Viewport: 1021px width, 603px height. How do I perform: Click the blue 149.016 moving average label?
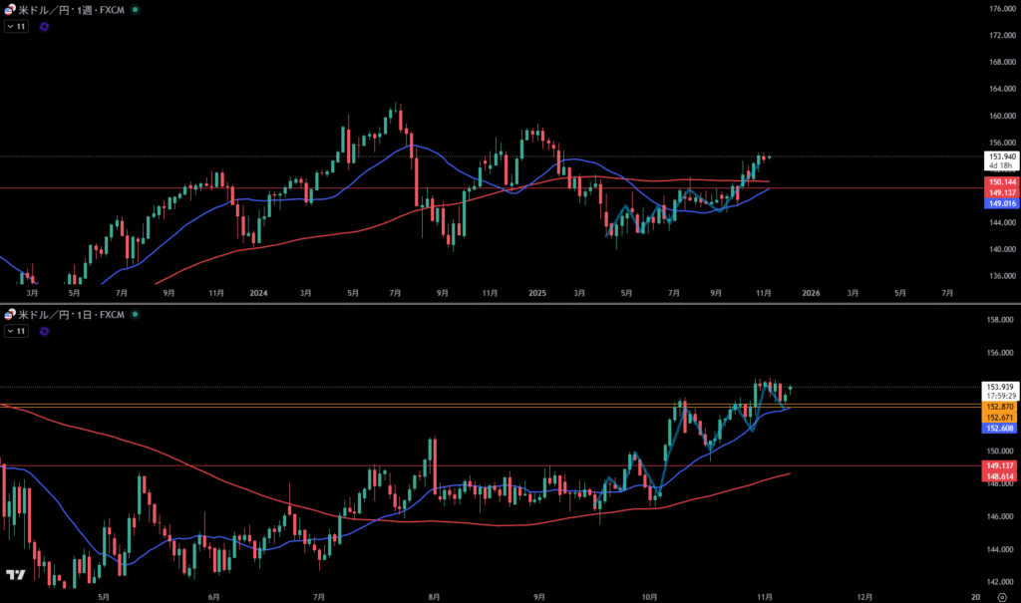[x=1001, y=203]
